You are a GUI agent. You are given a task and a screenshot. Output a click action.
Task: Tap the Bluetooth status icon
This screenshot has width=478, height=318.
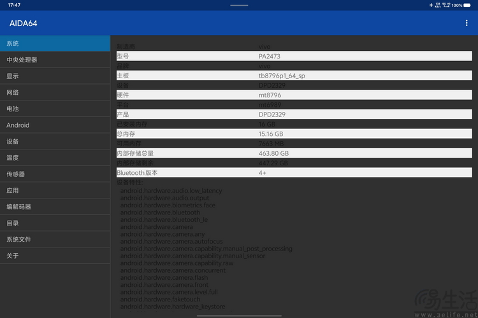pos(431,5)
